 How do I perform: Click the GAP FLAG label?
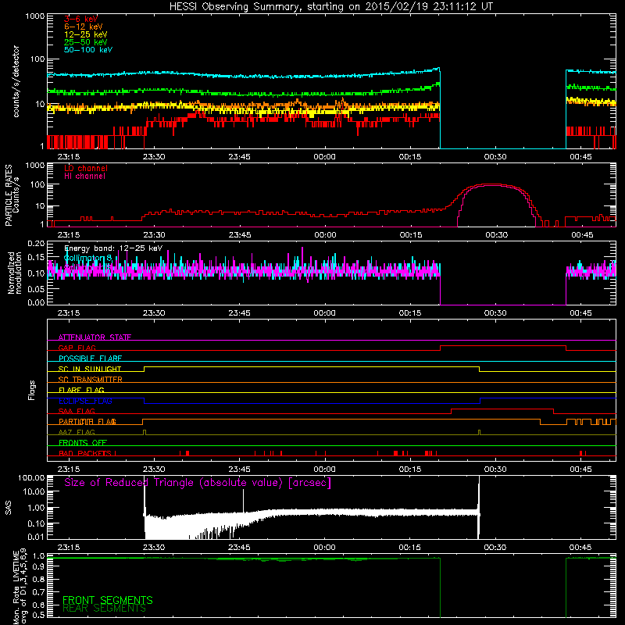(x=77, y=348)
